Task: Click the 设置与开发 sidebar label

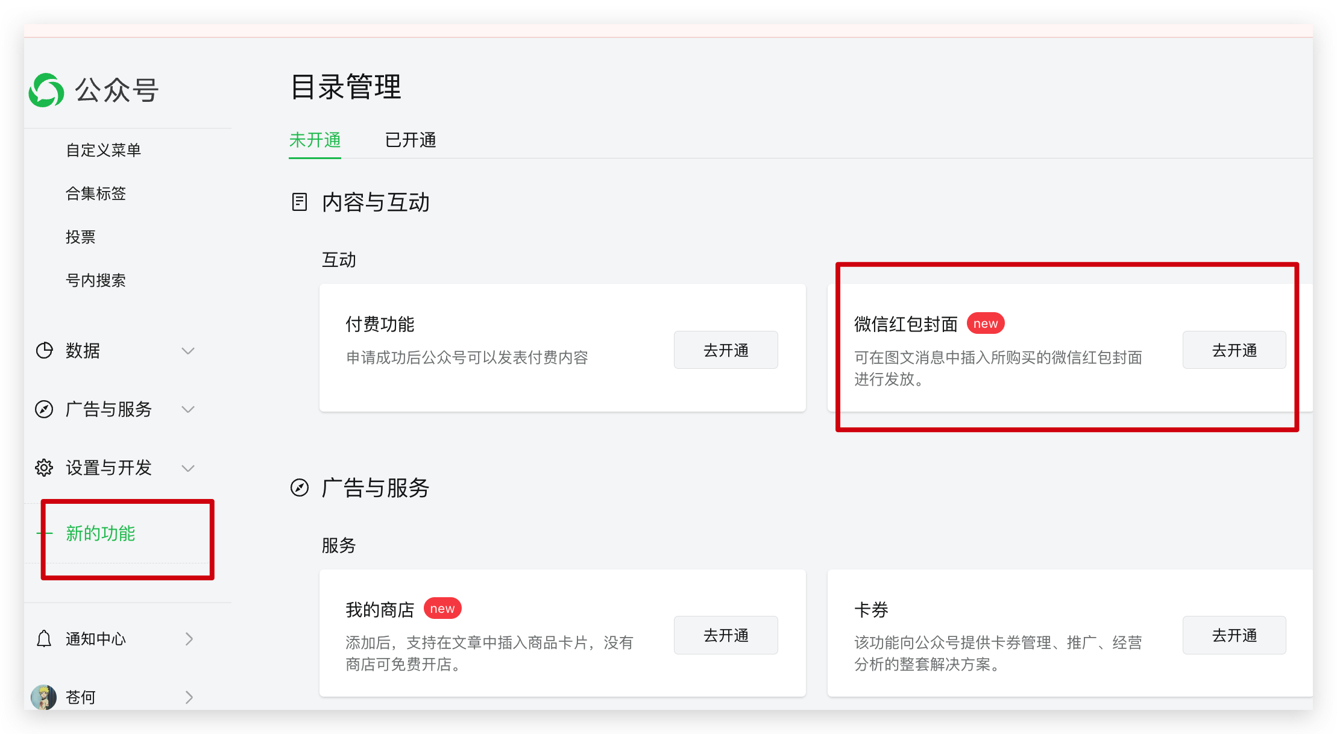Action: point(109,468)
